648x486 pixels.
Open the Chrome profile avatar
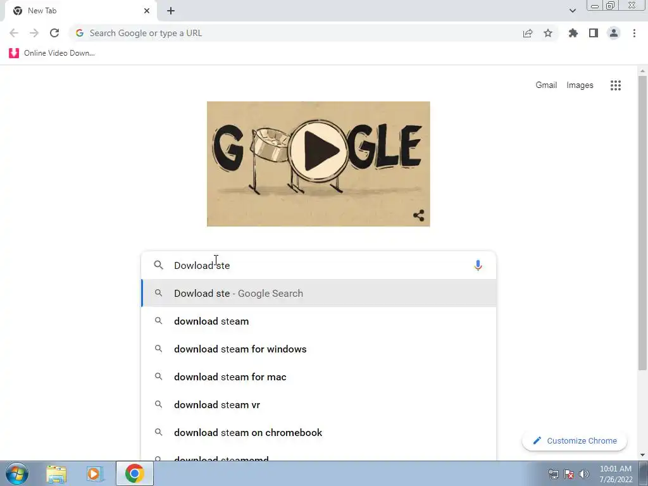click(x=614, y=33)
